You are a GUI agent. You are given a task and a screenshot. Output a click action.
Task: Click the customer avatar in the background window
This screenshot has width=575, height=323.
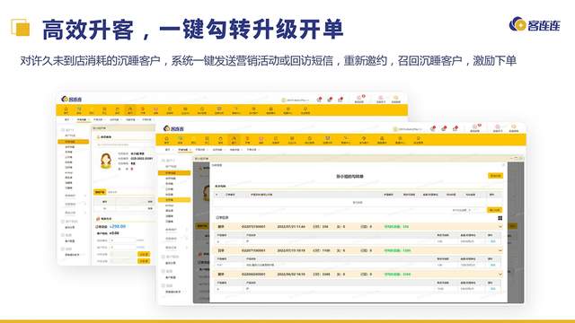pyautogui.click(x=106, y=161)
